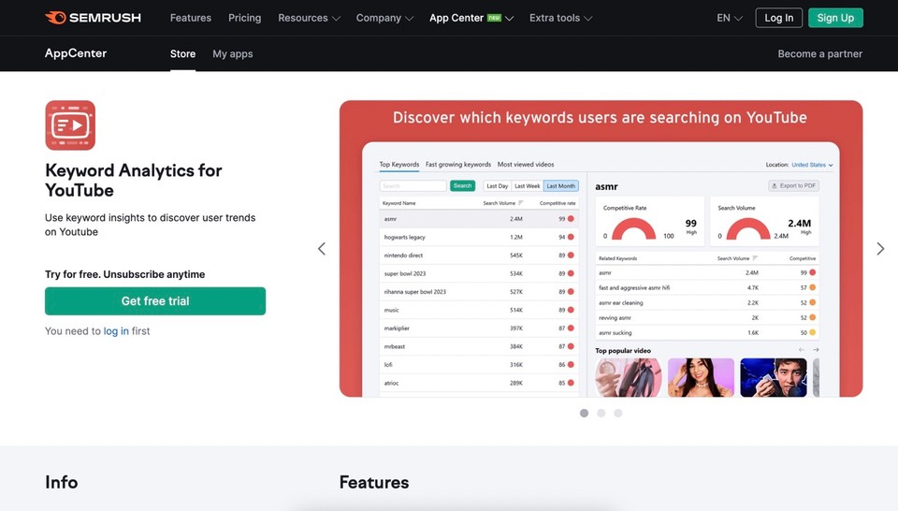Open the Pricing page

point(244,18)
